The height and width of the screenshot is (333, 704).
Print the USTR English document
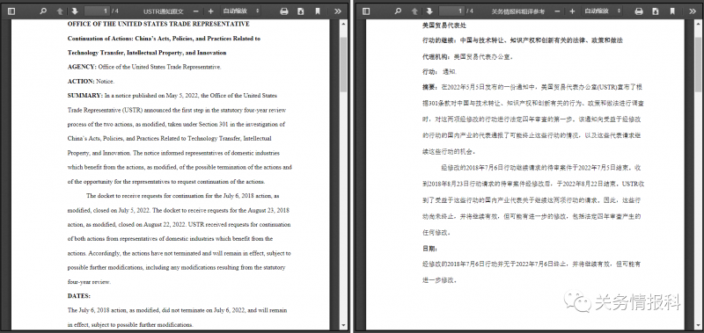coord(283,11)
